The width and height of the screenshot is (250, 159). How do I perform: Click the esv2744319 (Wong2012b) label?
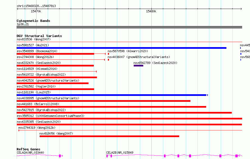pyautogui.click(x=37, y=128)
